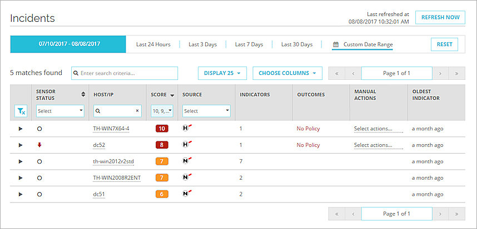Open host link TH-WIN2008R2ENT
Screen dimensions: 477x229
pos(117,178)
